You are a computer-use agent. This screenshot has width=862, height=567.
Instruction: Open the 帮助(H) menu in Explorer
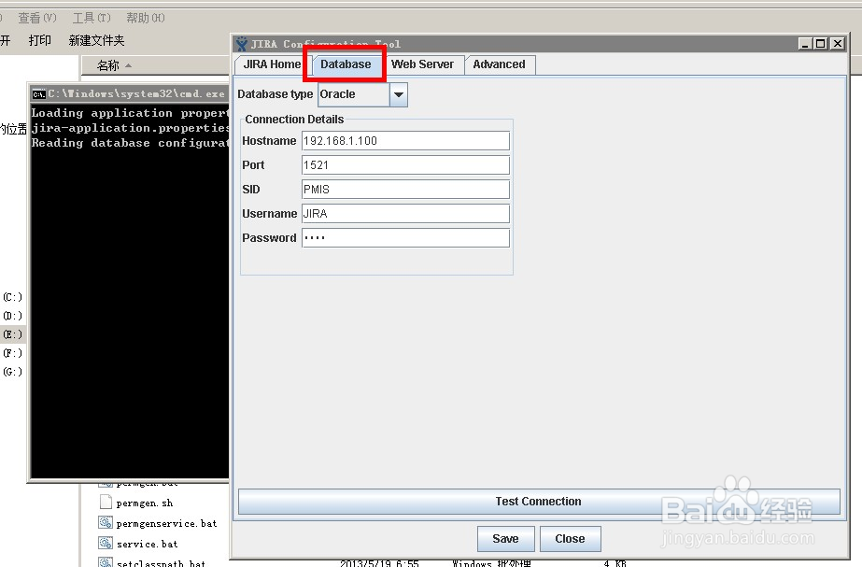(x=145, y=18)
